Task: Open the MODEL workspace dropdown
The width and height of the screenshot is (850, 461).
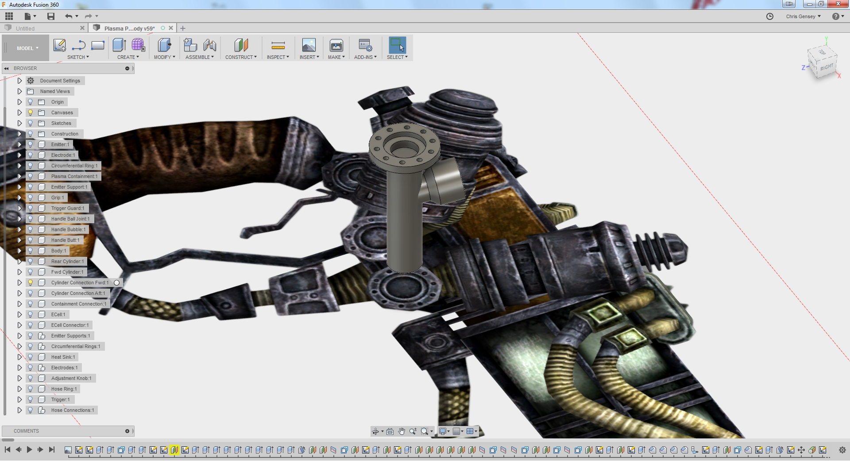Action: click(27, 48)
